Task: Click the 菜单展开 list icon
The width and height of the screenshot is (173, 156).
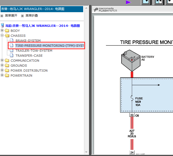Action: 2,16
